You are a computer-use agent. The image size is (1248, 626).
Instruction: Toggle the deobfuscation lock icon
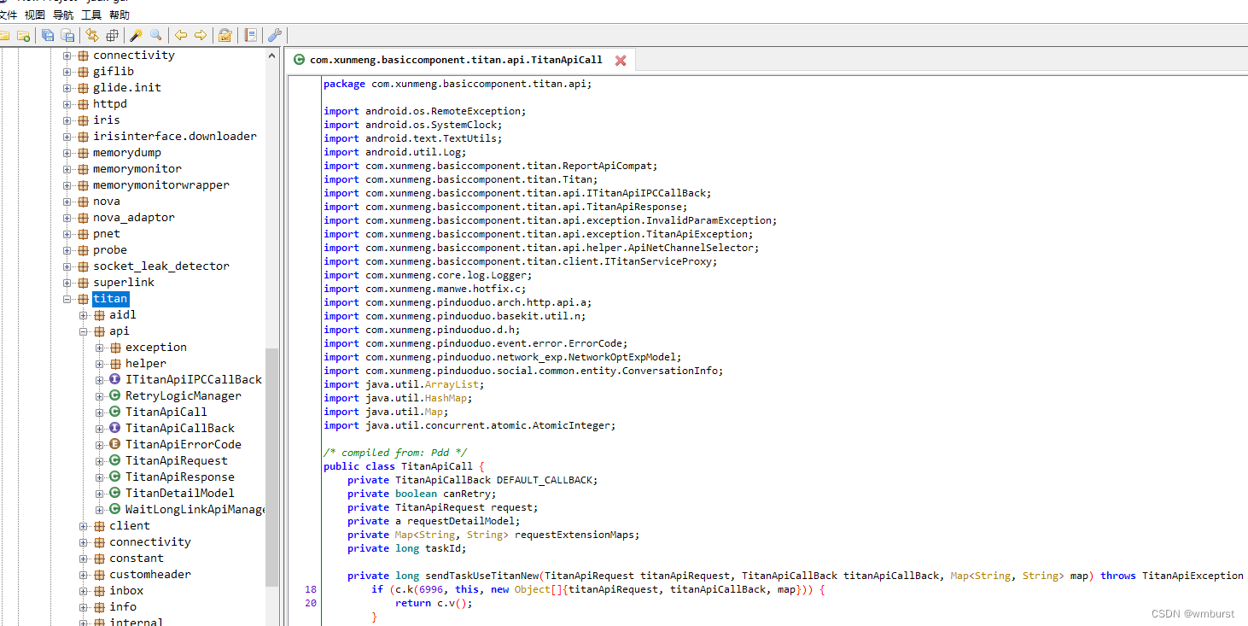tap(225, 35)
